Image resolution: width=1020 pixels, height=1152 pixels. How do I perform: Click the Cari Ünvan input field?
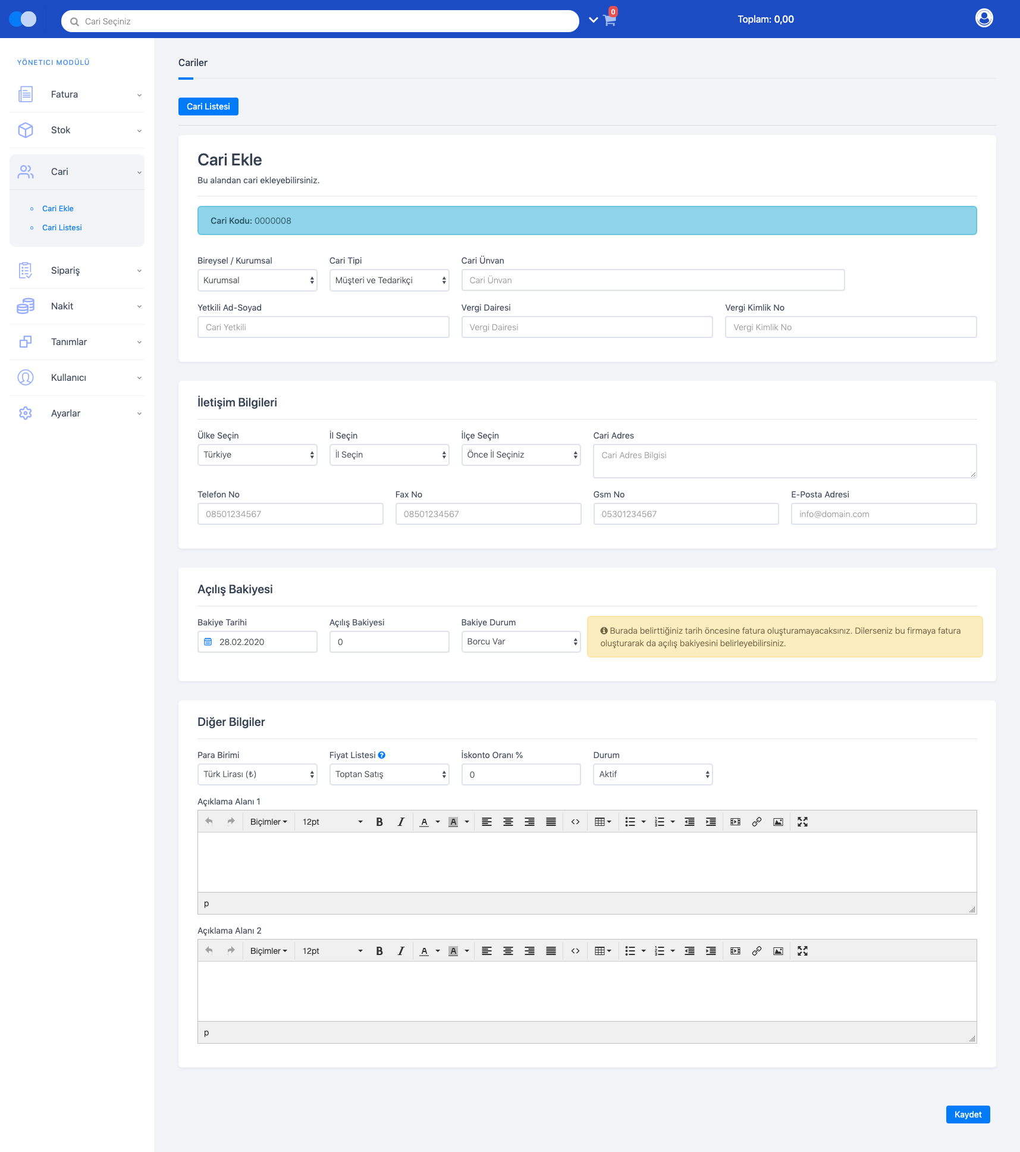point(652,280)
